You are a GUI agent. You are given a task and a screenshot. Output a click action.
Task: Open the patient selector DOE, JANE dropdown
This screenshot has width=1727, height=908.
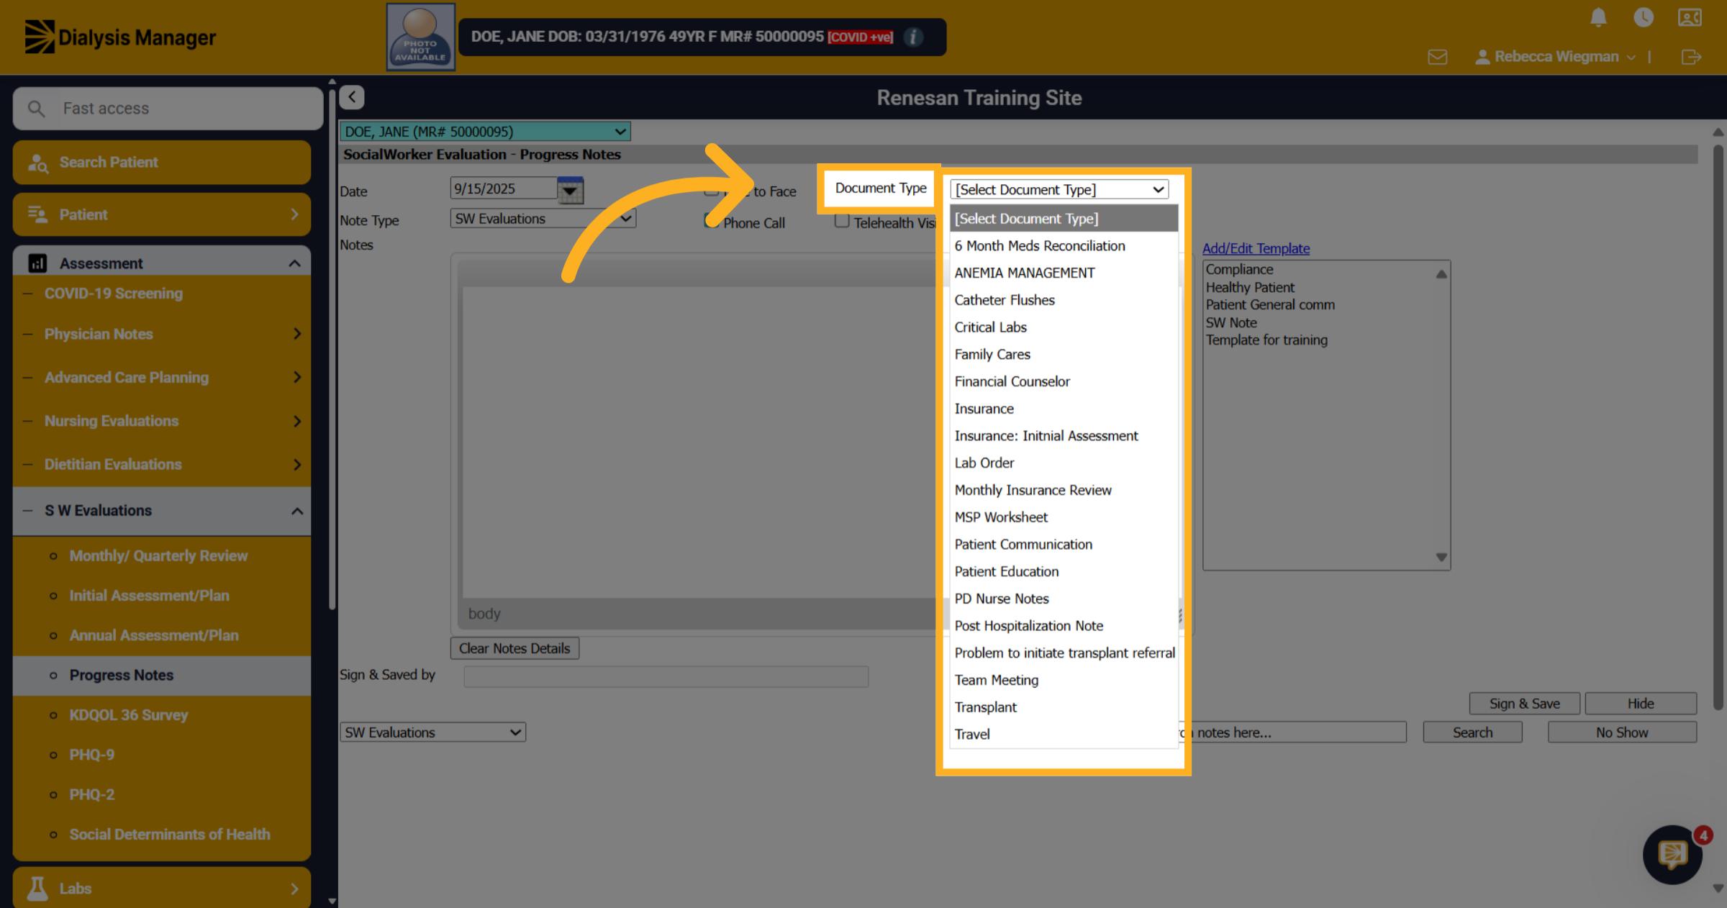[x=485, y=132]
